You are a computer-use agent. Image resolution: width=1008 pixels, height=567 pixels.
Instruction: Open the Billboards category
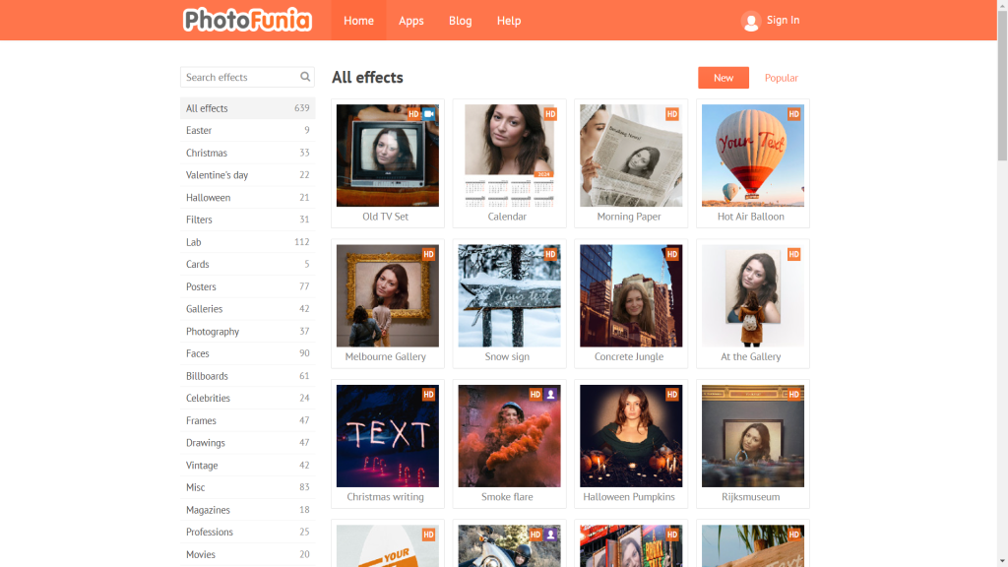click(207, 376)
